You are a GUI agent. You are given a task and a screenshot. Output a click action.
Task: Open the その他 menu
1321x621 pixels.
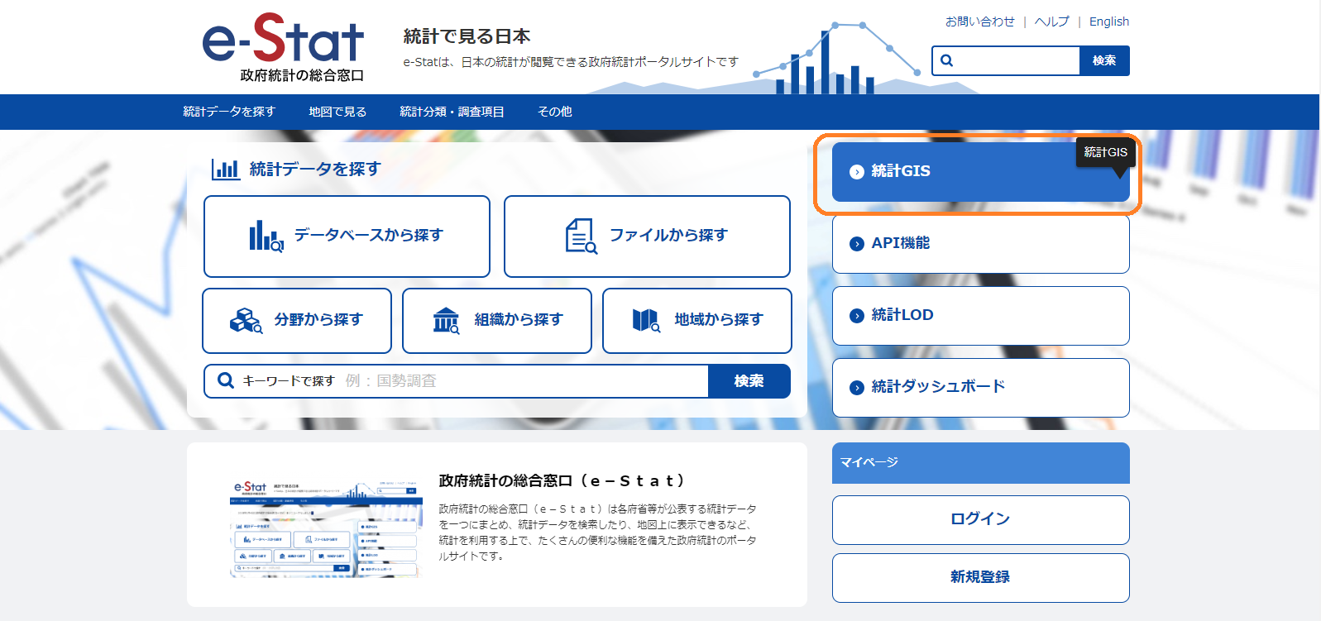(555, 112)
